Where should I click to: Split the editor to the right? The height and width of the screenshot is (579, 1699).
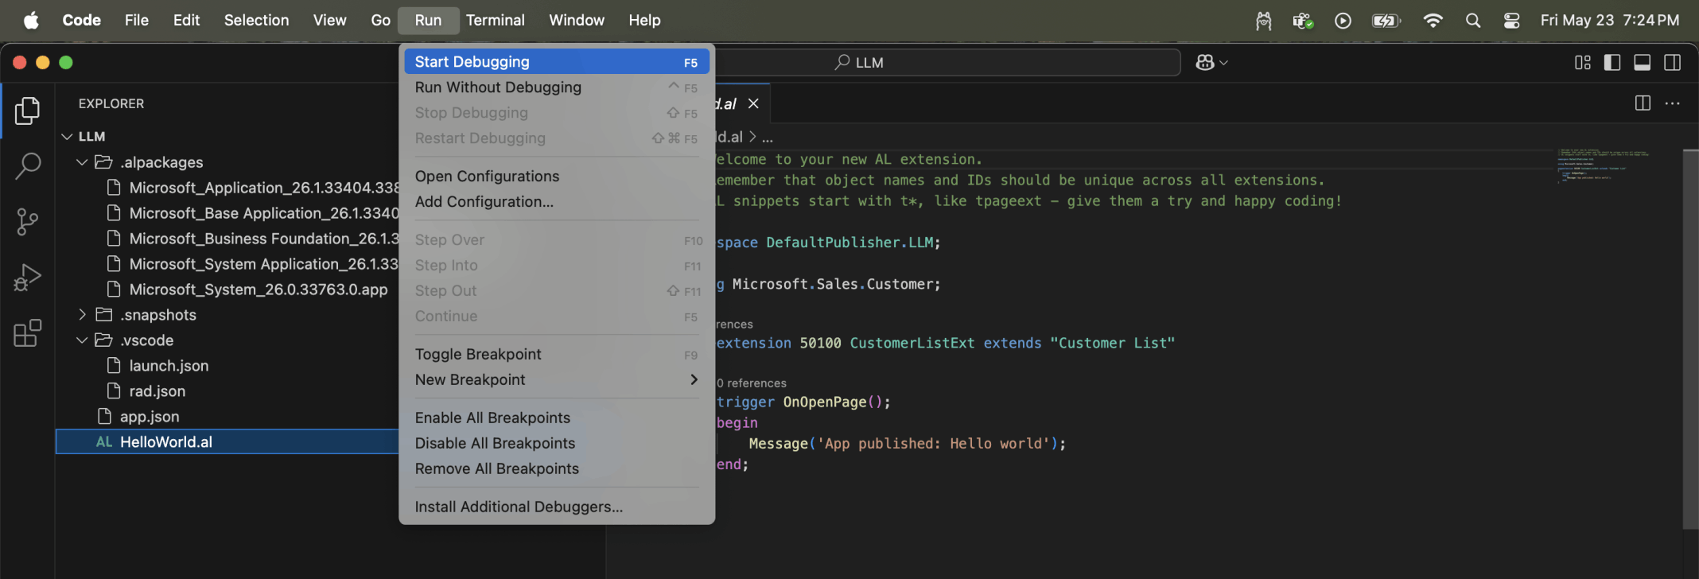[1643, 103]
